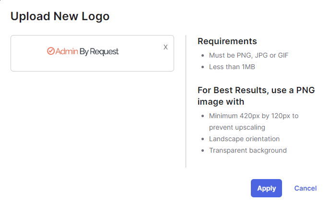Click the Apply button

pyautogui.click(x=266, y=188)
